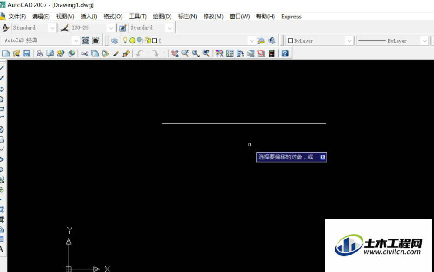Expand the table style Standard dropdown

170,28
